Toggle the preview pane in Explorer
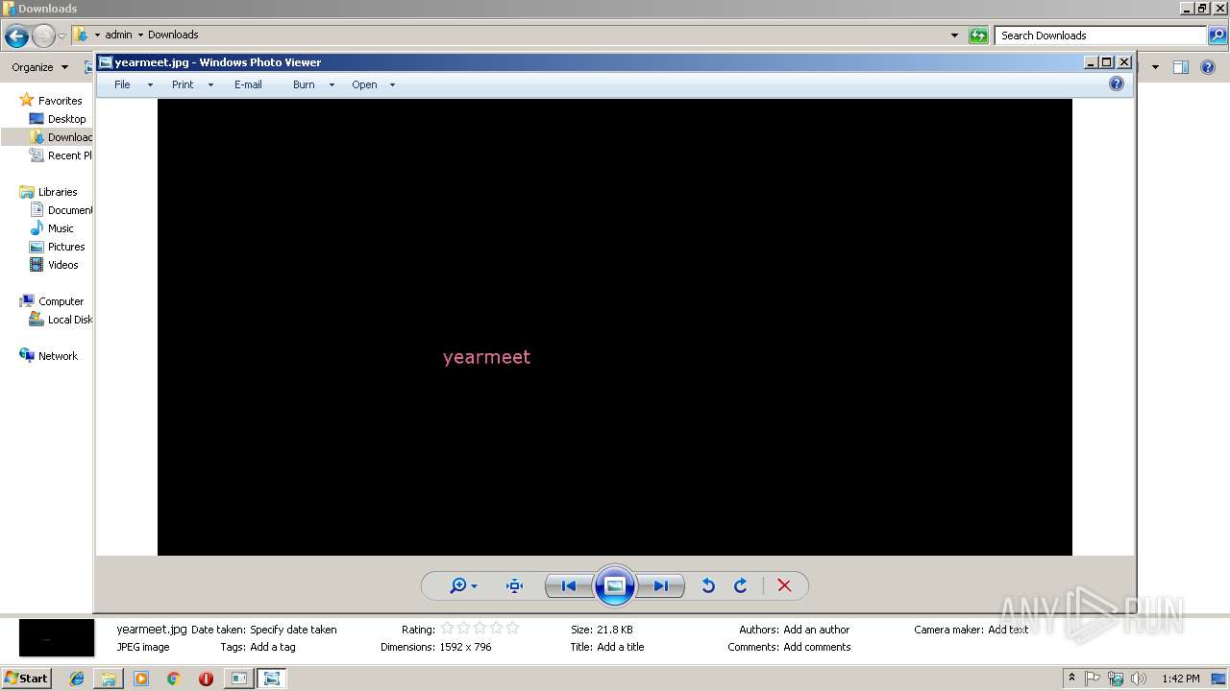Screen dimensions: 1230x691 click(1181, 67)
